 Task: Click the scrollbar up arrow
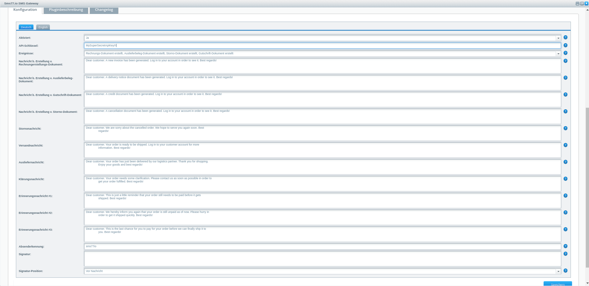587,10
